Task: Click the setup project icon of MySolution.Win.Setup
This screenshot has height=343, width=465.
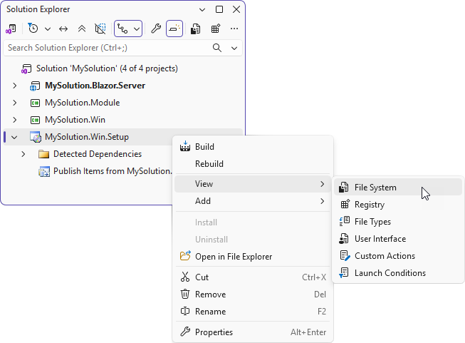Action: click(x=36, y=137)
